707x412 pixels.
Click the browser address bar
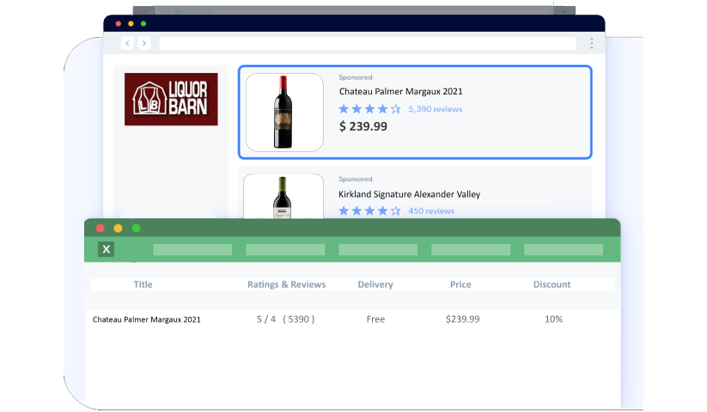pyautogui.click(x=368, y=43)
